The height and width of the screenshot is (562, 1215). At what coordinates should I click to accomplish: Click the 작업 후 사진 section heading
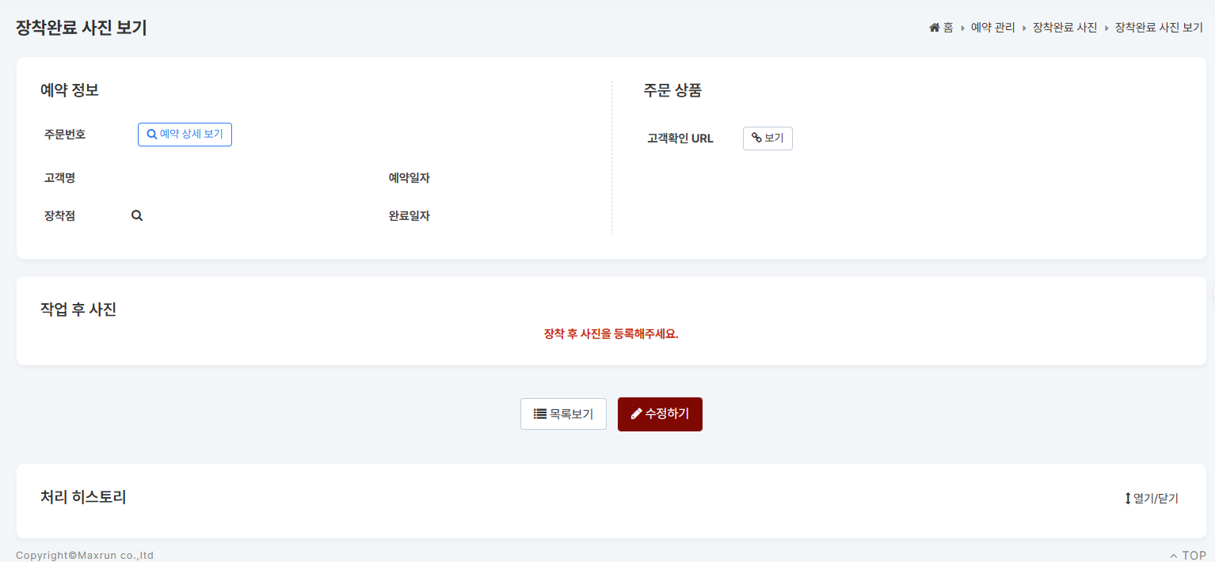point(78,309)
